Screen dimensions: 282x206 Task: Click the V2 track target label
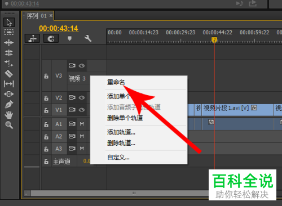[59, 98]
